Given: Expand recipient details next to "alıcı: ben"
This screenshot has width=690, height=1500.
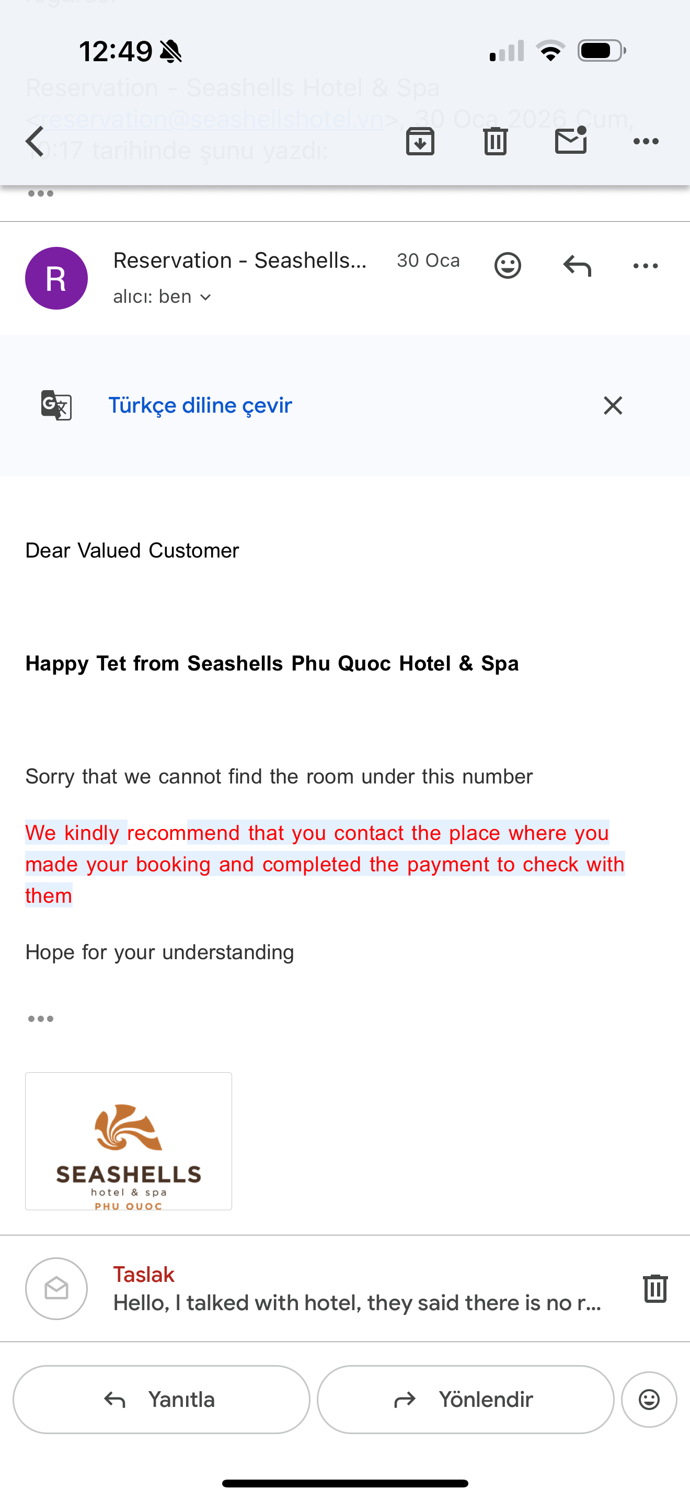Looking at the screenshot, I should (205, 298).
